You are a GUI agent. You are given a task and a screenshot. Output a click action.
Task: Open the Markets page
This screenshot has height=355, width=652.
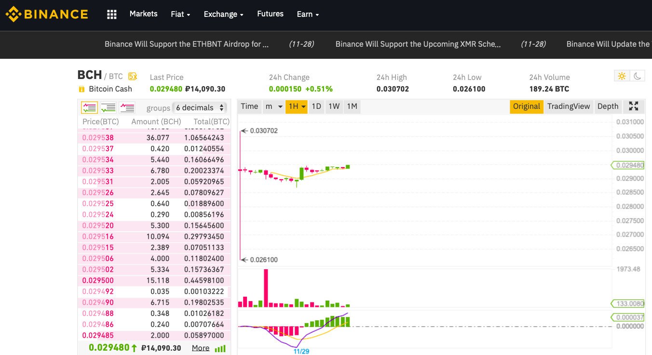click(x=143, y=14)
